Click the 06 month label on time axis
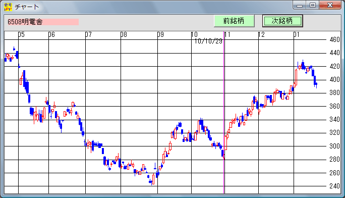Screen dimensions: 345x198 tap(51, 34)
